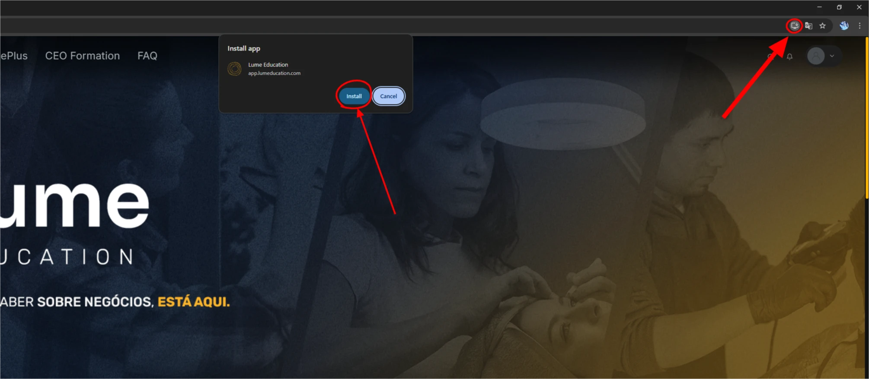Image resolution: width=869 pixels, height=379 pixels.
Task: Open the Google Translate page icon
Action: pos(808,26)
